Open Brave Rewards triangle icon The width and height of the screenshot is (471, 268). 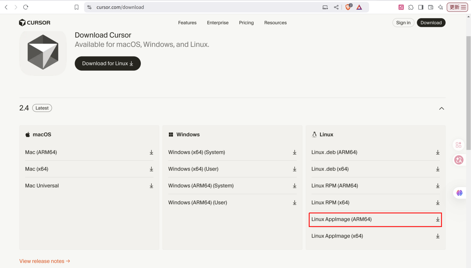click(359, 7)
